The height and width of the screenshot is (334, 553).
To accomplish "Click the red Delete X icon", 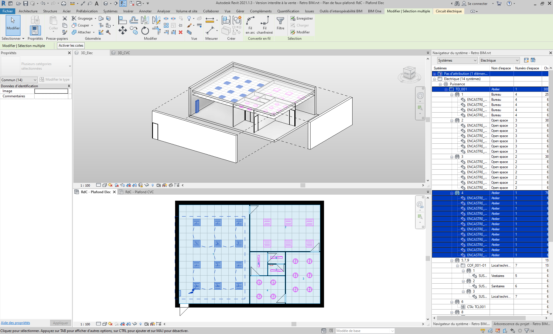I will 181,32.
